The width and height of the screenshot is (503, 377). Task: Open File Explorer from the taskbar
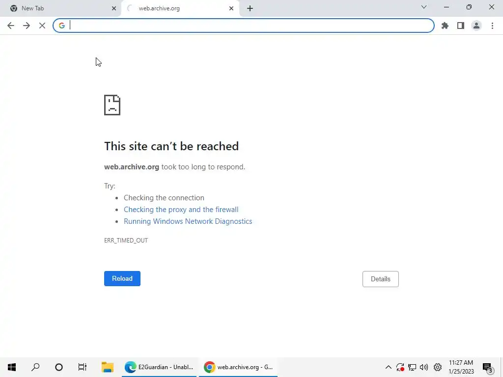[x=108, y=367]
